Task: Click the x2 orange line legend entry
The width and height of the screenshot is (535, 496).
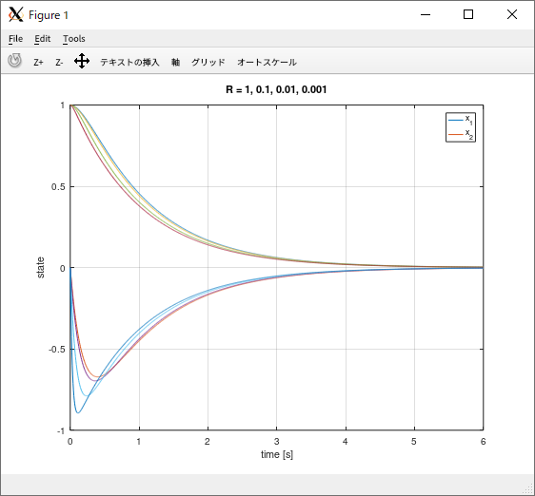Action: 461,134
